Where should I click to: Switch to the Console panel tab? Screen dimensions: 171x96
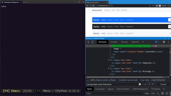pyautogui.click(x=114, y=42)
